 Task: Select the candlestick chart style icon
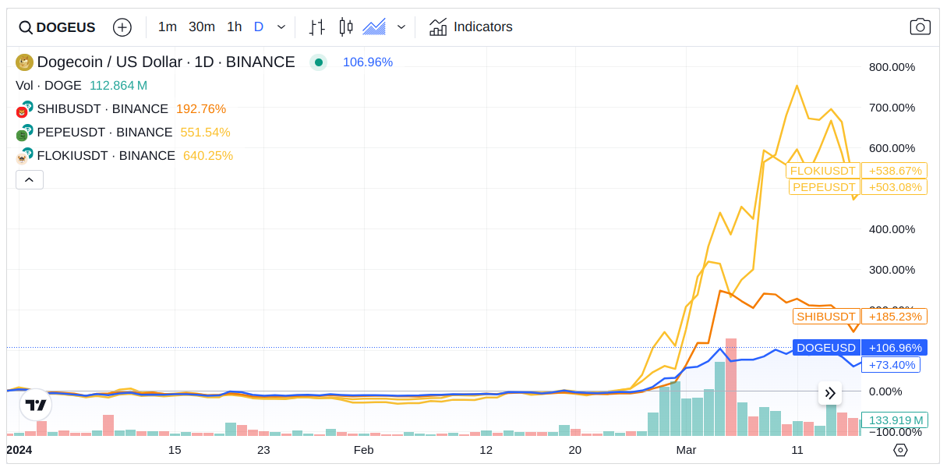[x=346, y=27]
